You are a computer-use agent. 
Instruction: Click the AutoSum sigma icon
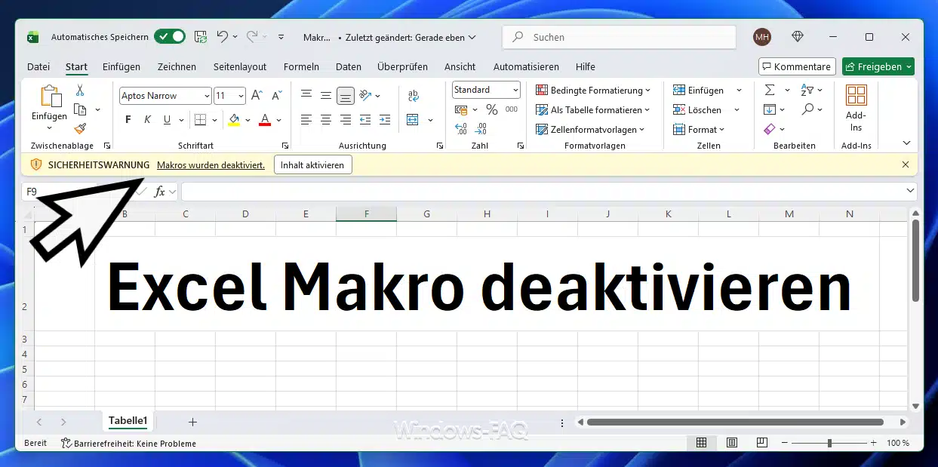[x=770, y=91]
